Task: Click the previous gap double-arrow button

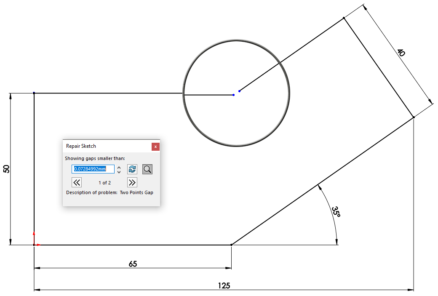Action: 77,182
